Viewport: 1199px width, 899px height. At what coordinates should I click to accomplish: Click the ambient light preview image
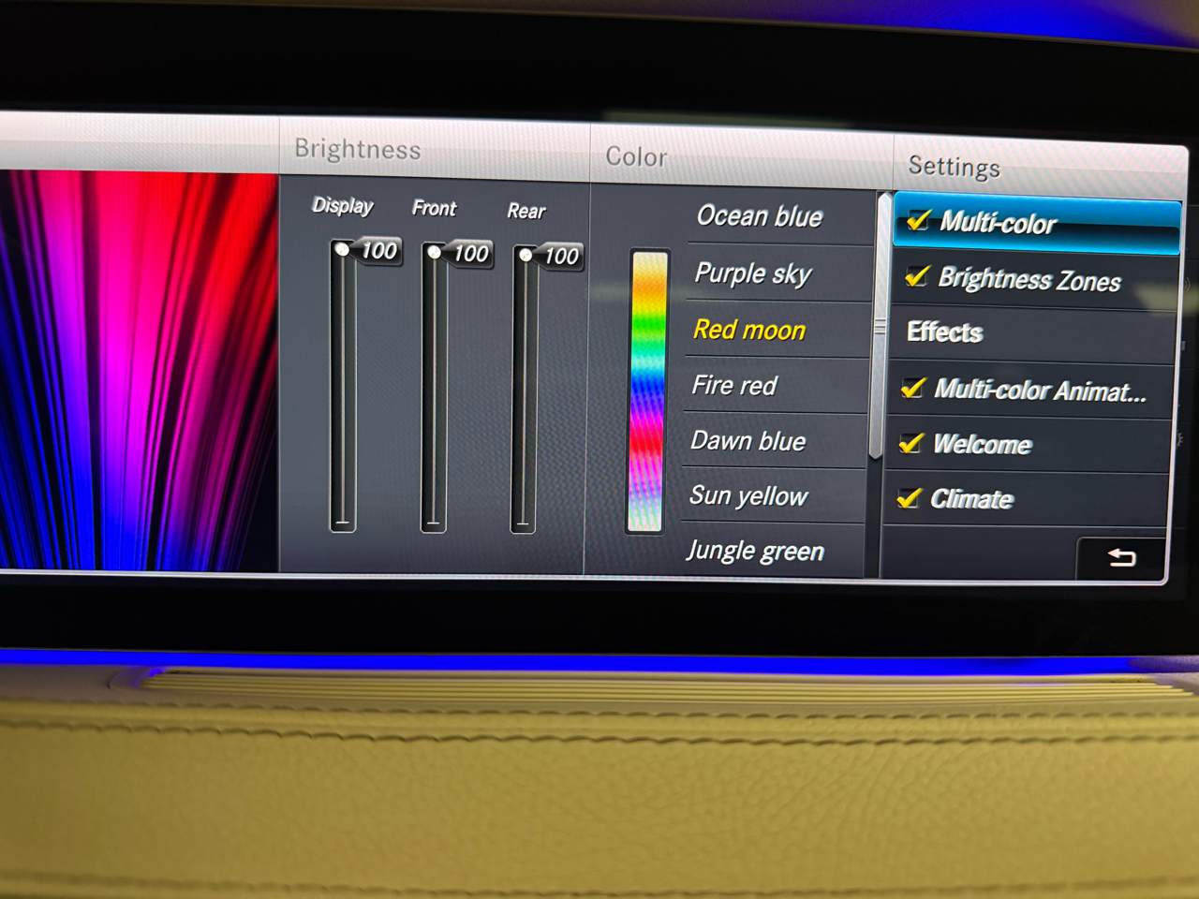point(139,370)
